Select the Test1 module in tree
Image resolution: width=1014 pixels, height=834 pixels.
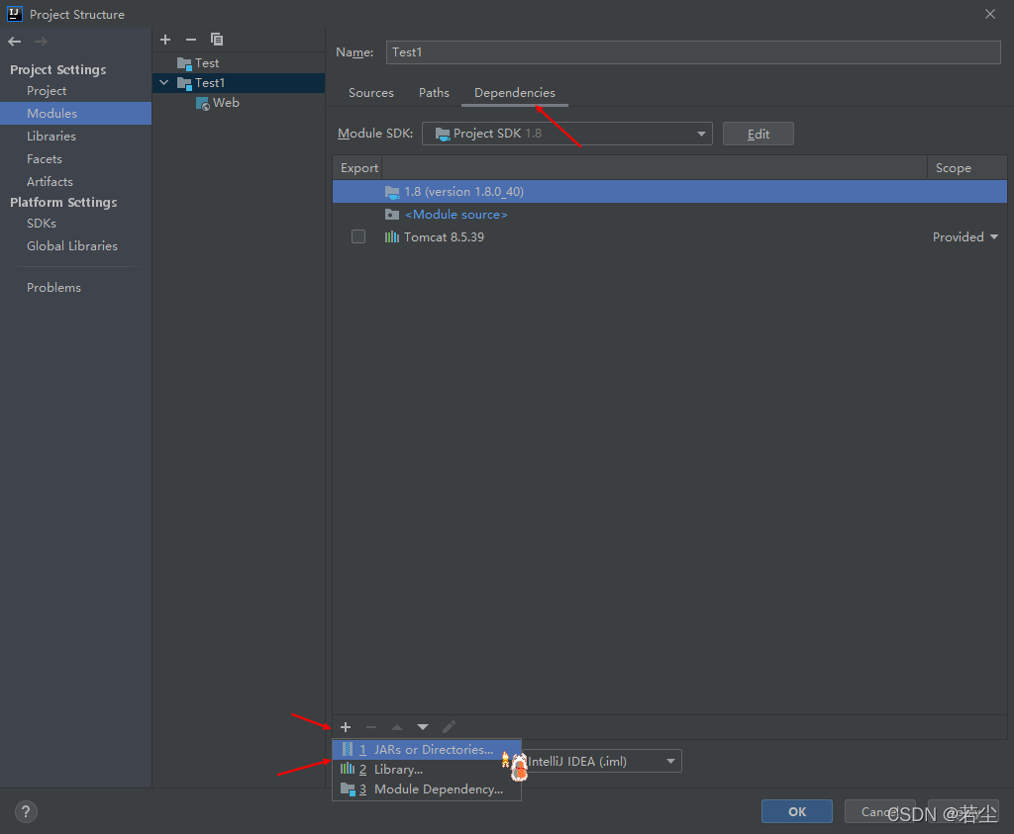(239, 83)
